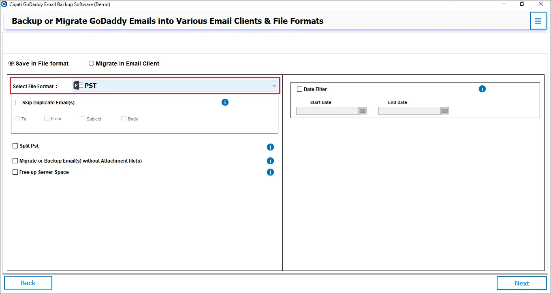Proceed with the Next button
Viewport: 551px width, 294px height.
[x=522, y=283]
